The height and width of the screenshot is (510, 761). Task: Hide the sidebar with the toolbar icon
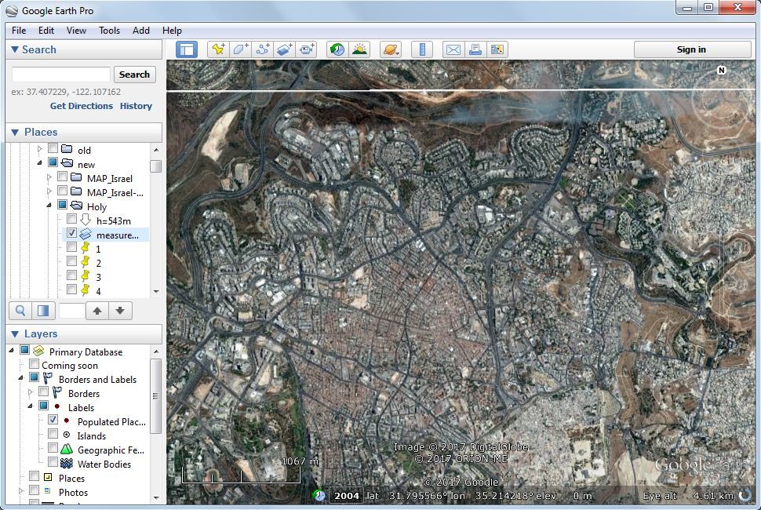tap(187, 49)
